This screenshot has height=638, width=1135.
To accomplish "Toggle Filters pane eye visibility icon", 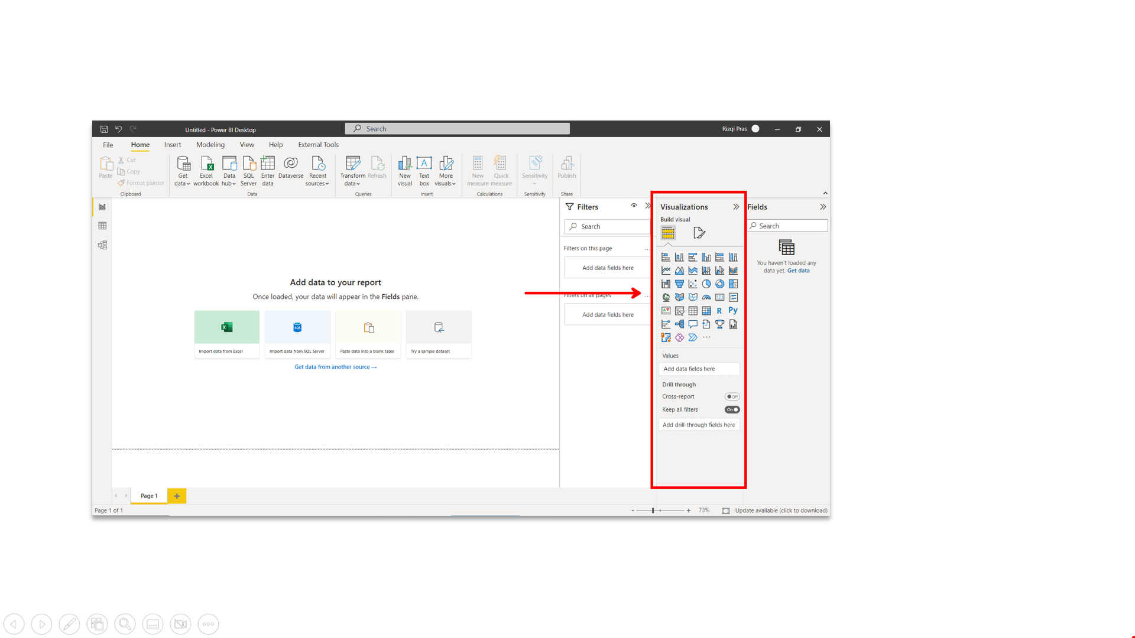I will 634,206.
